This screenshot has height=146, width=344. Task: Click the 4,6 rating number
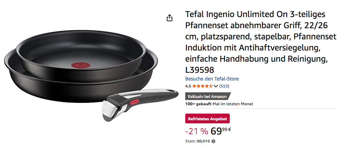tap(188, 86)
